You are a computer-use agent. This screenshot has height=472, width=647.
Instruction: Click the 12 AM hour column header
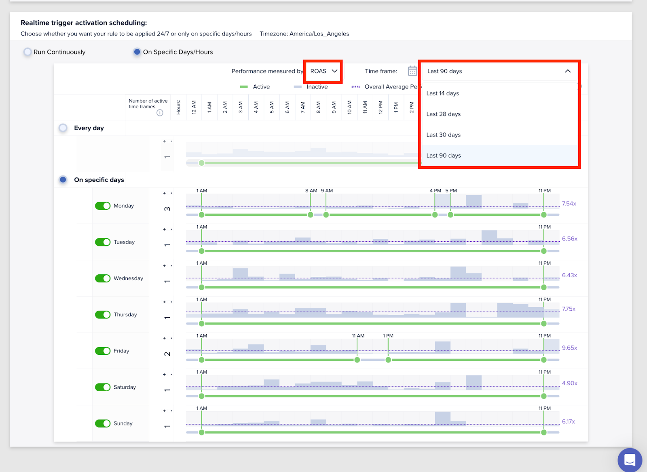[194, 107]
